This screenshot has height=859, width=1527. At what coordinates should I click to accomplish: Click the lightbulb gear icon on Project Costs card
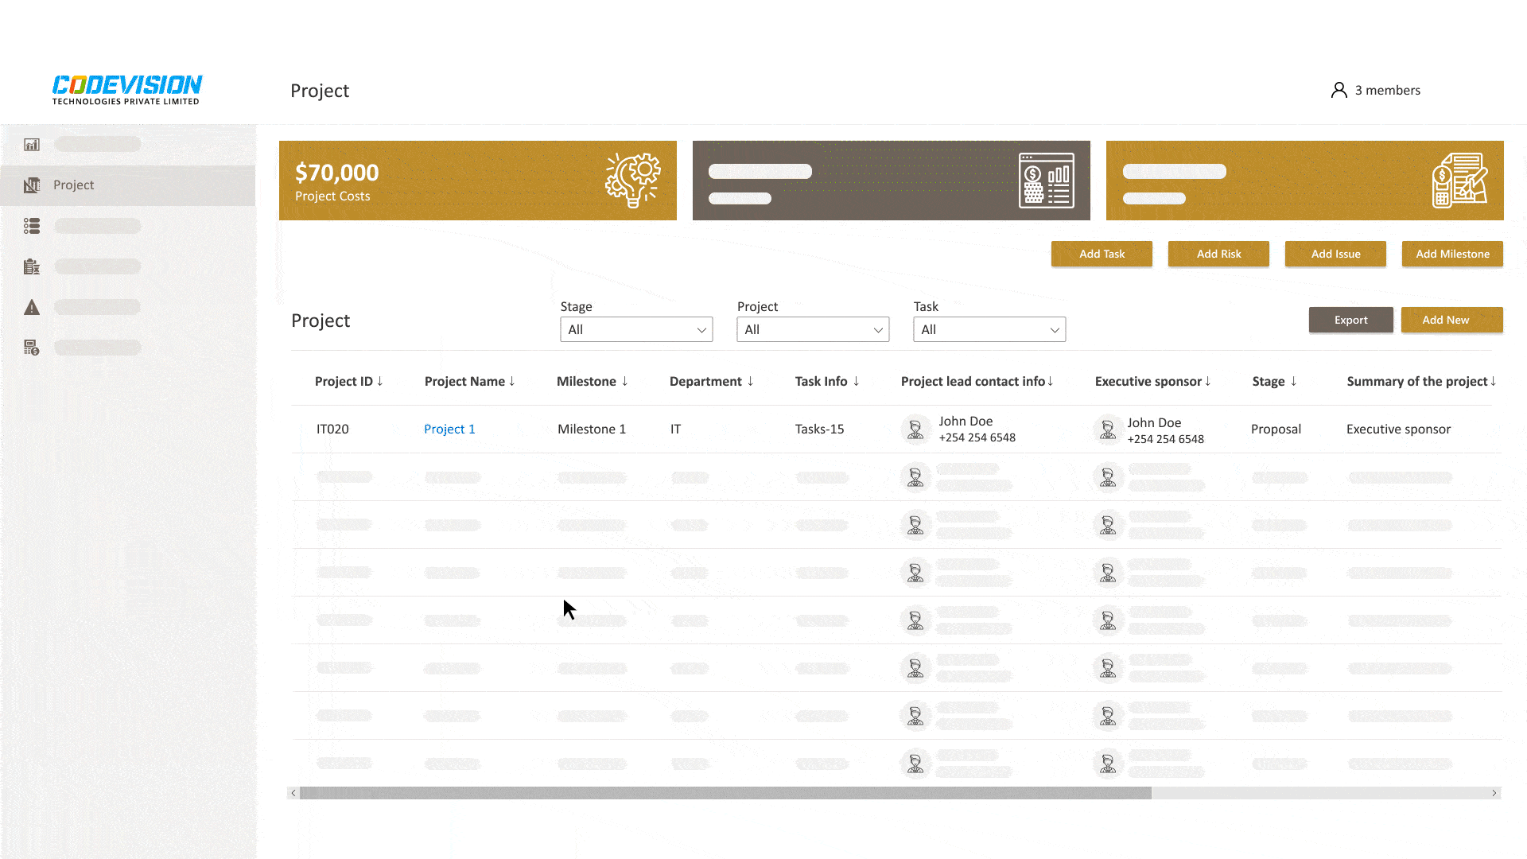[632, 181]
